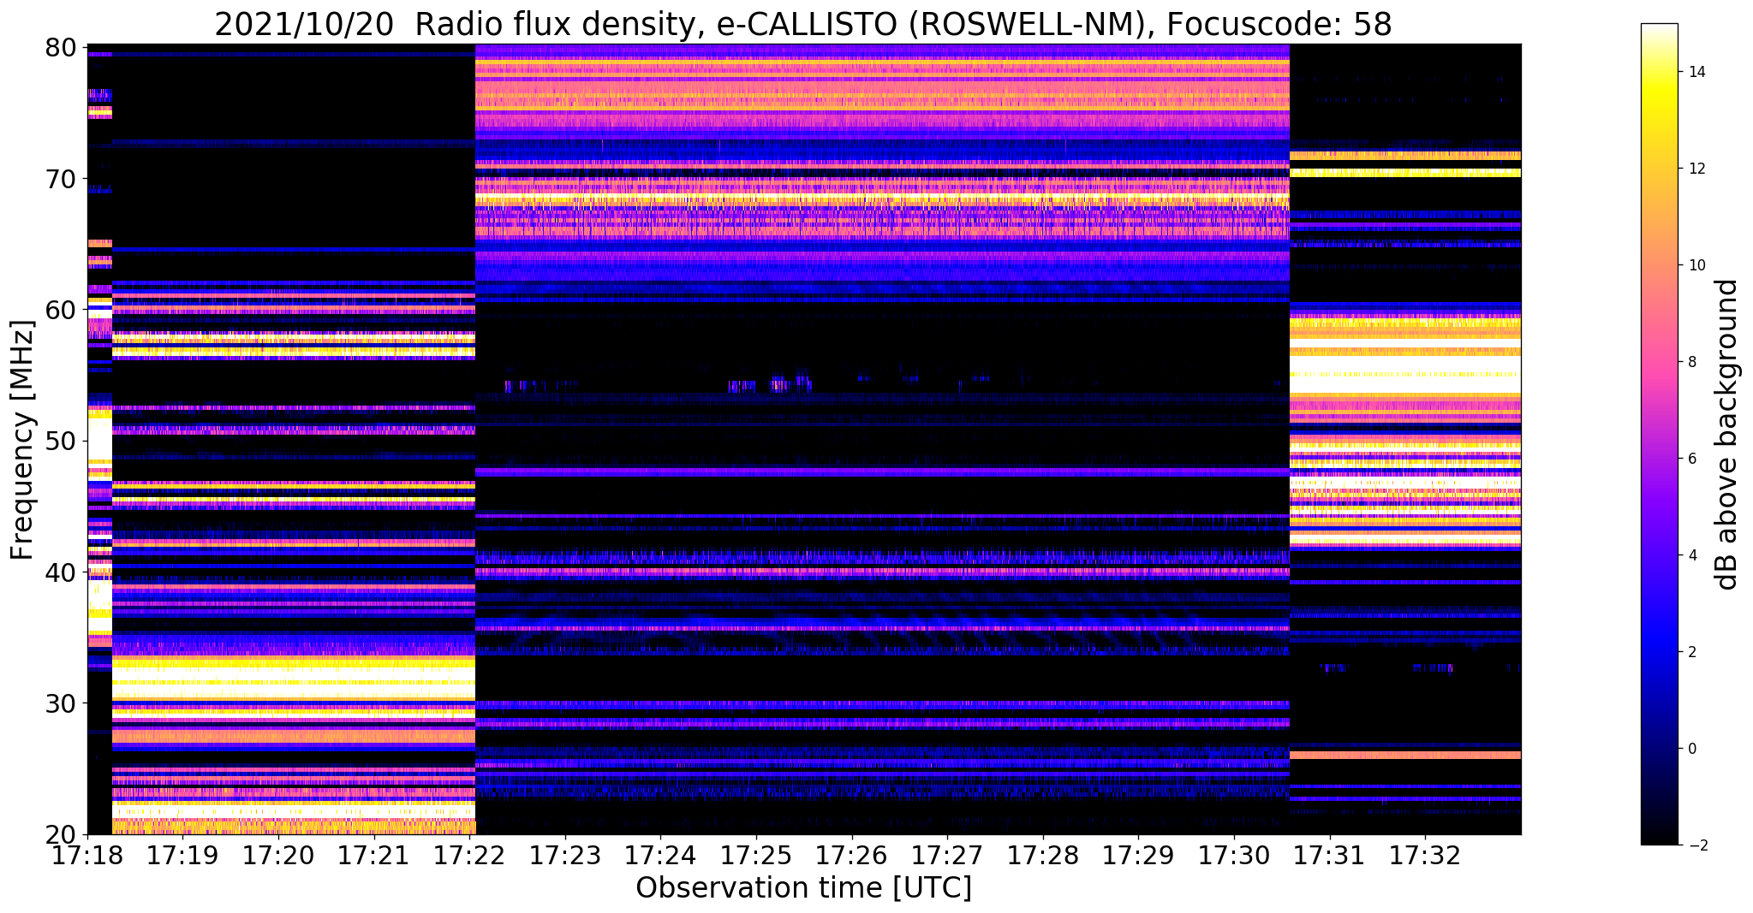The height and width of the screenshot is (913, 1753).
Task: Click the colorbar tick label 10
Action: (1696, 265)
